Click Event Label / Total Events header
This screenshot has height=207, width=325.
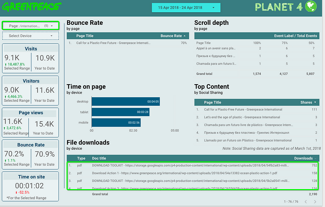pyautogui.click(x=295, y=36)
